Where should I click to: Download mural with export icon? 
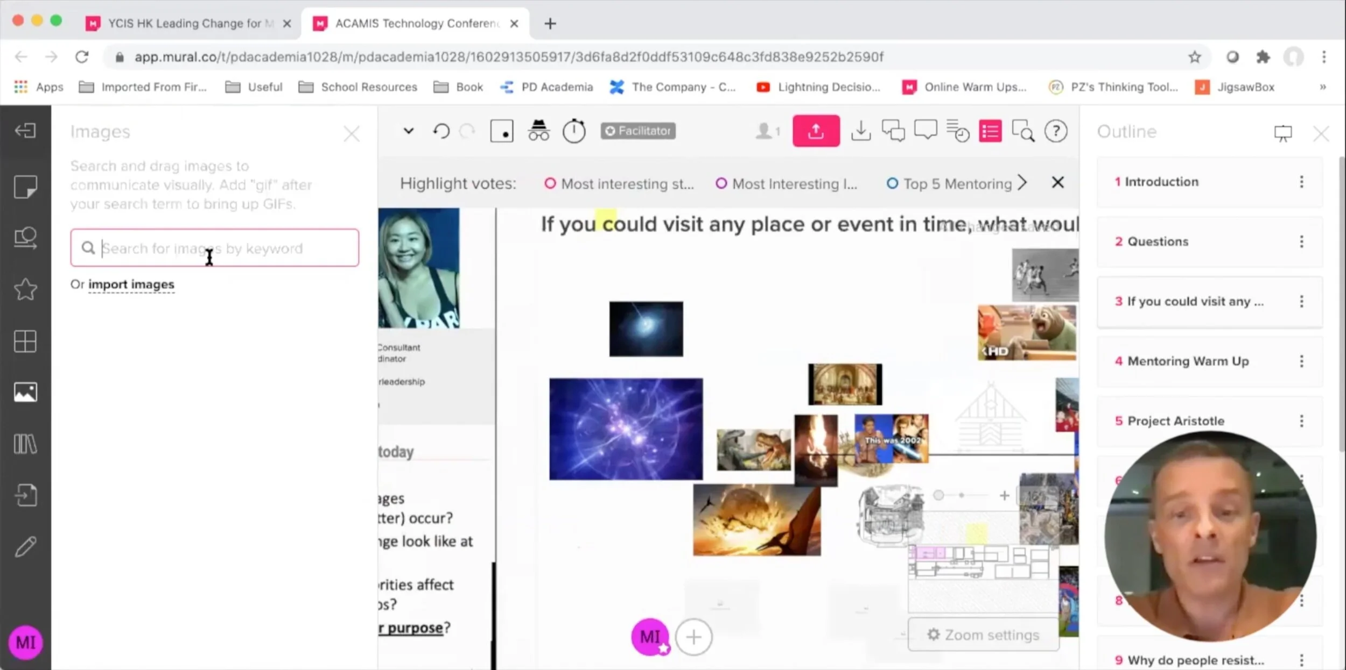[x=861, y=131]
